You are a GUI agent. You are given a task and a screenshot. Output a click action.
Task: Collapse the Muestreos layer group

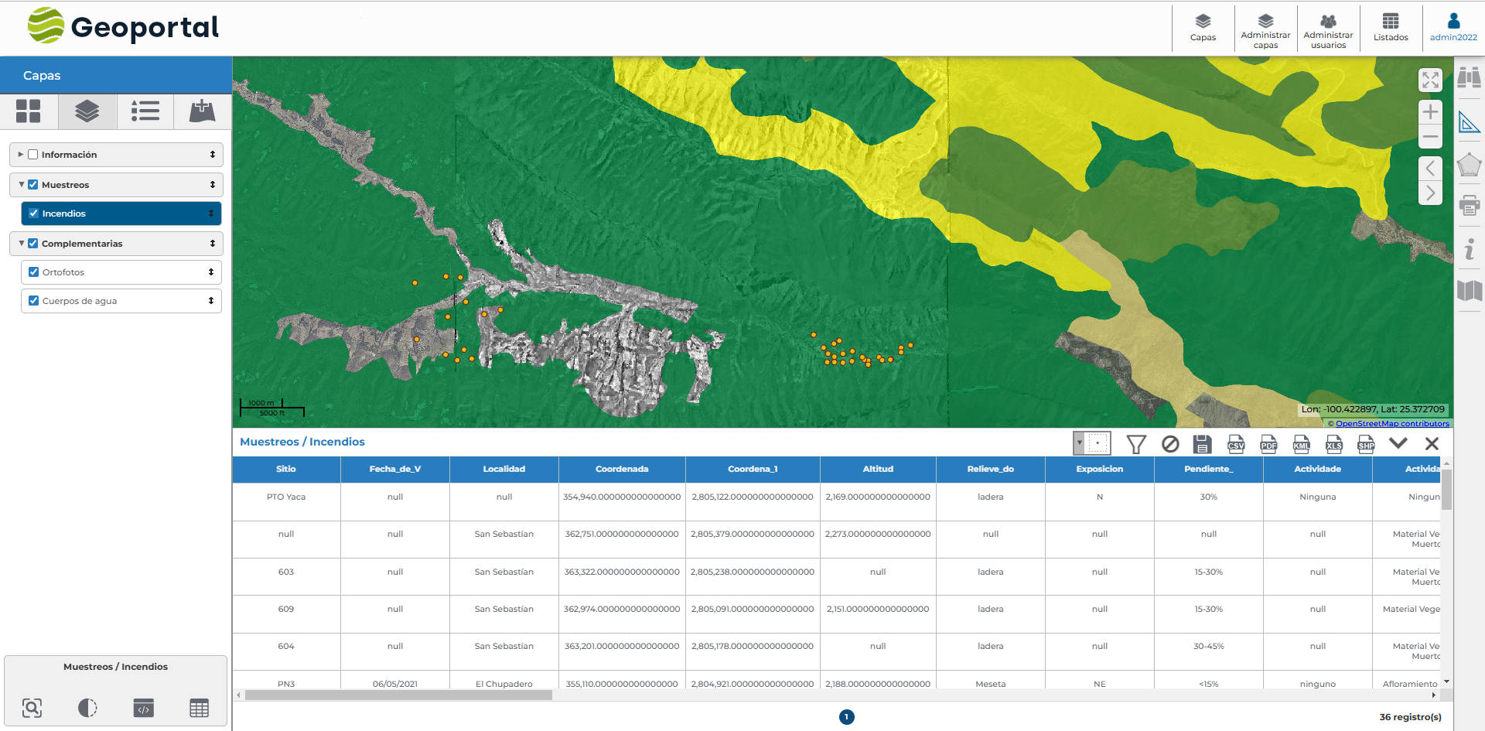21,185
